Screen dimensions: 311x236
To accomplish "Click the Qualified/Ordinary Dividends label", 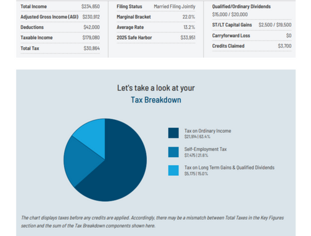I will [x=241, y=6].
